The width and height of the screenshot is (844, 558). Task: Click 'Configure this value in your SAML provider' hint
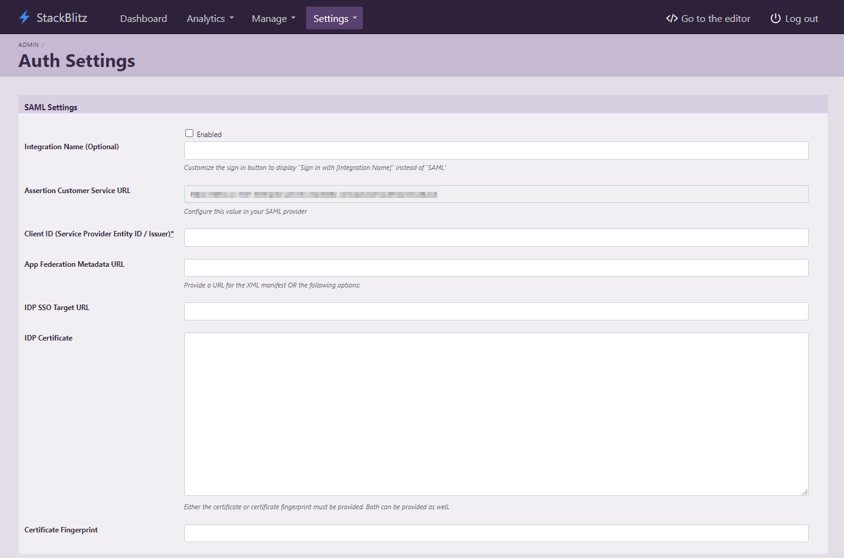[x=245, y=212]
